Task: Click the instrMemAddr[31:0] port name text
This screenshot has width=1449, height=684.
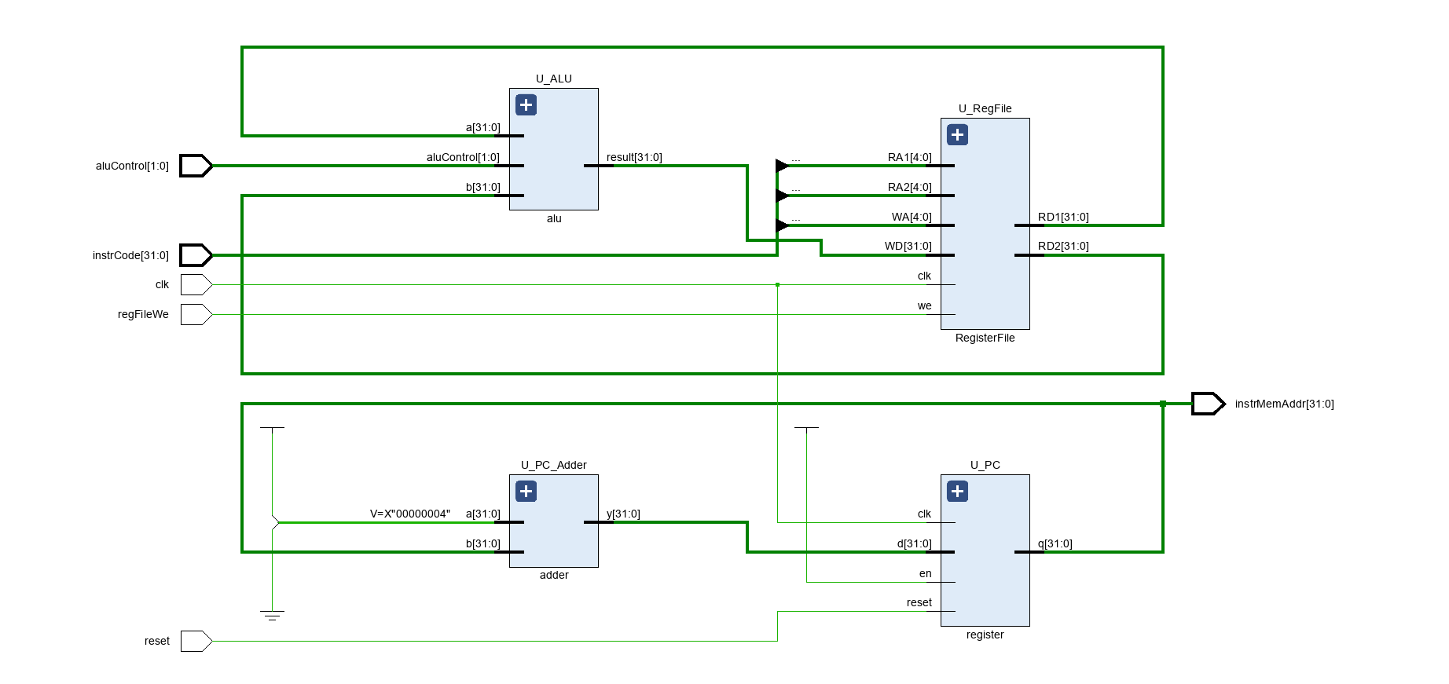Action: [x=1285, y=404]
